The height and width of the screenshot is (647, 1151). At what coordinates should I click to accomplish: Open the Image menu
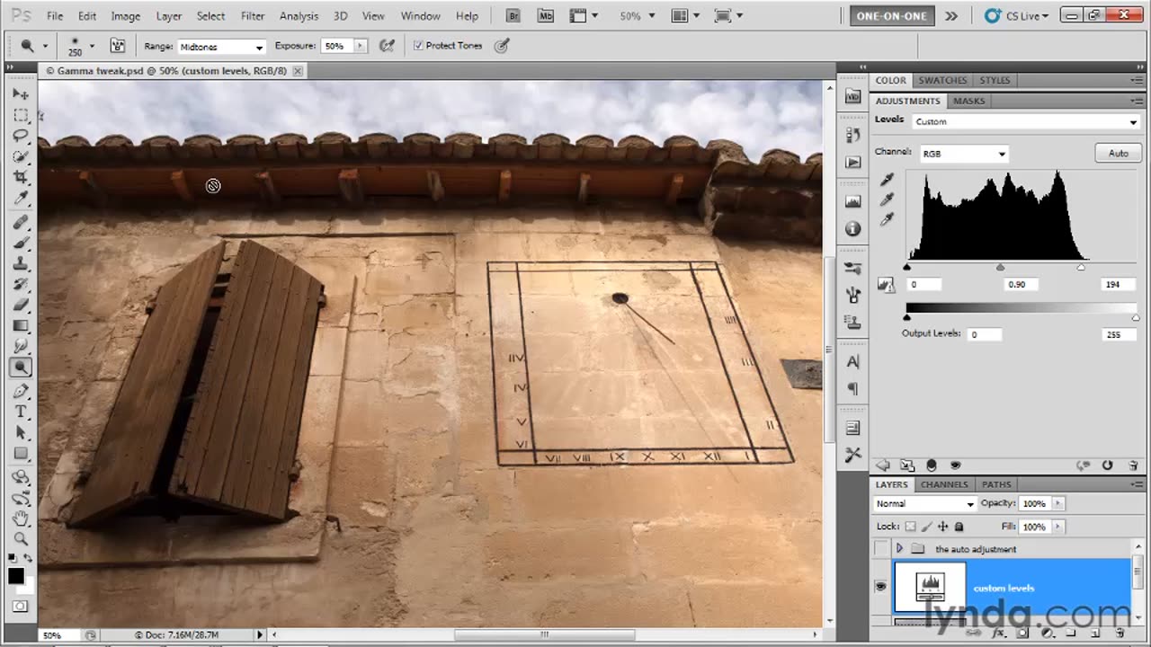pyautogui.click(x=125, y=16)
